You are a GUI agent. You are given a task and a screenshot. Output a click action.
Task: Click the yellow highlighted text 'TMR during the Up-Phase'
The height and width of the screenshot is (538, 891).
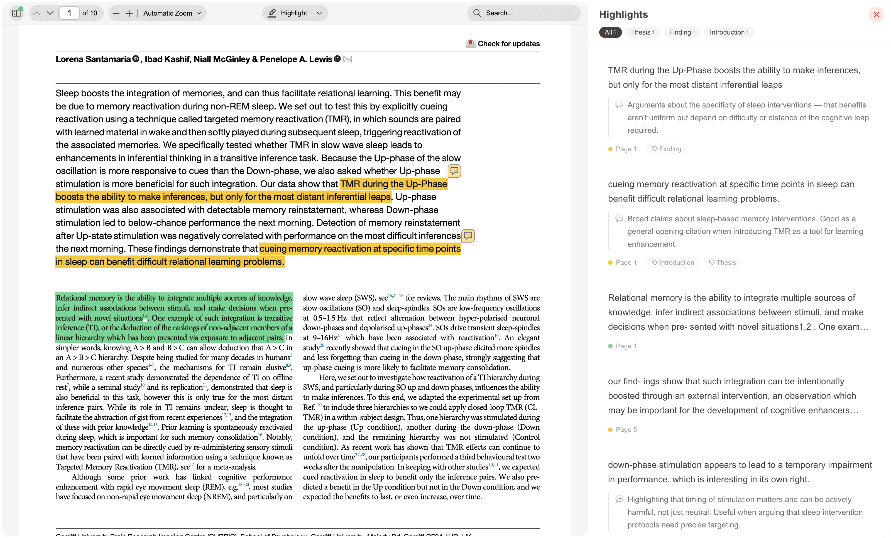point(393,184)
